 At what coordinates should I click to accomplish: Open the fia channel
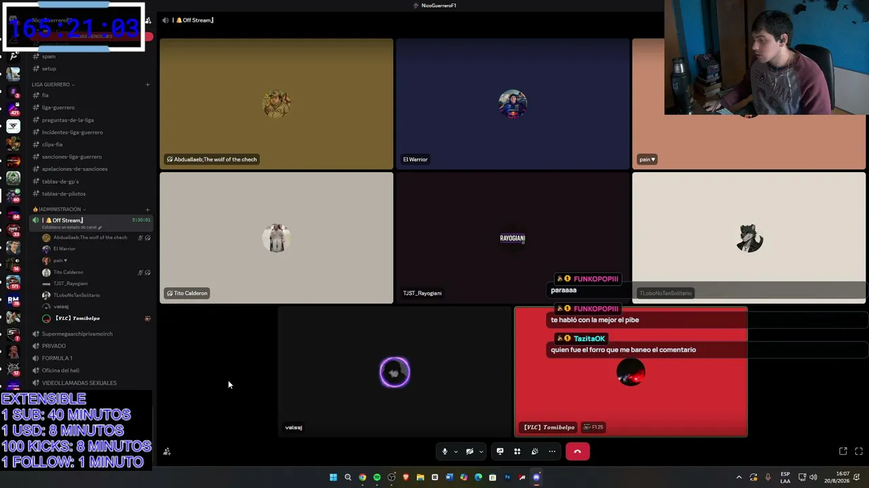click(x=91, y=96)
